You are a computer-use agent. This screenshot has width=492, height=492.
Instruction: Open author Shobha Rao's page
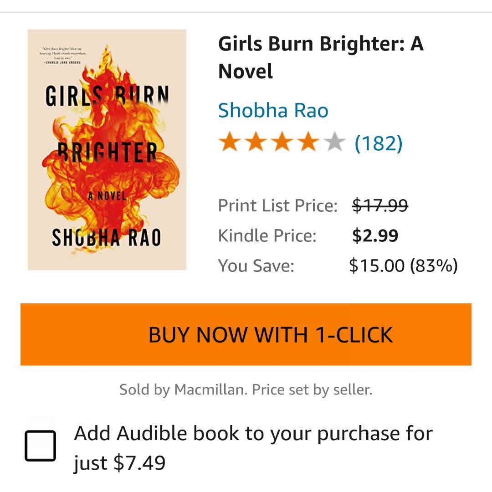(x=273, y=110)
